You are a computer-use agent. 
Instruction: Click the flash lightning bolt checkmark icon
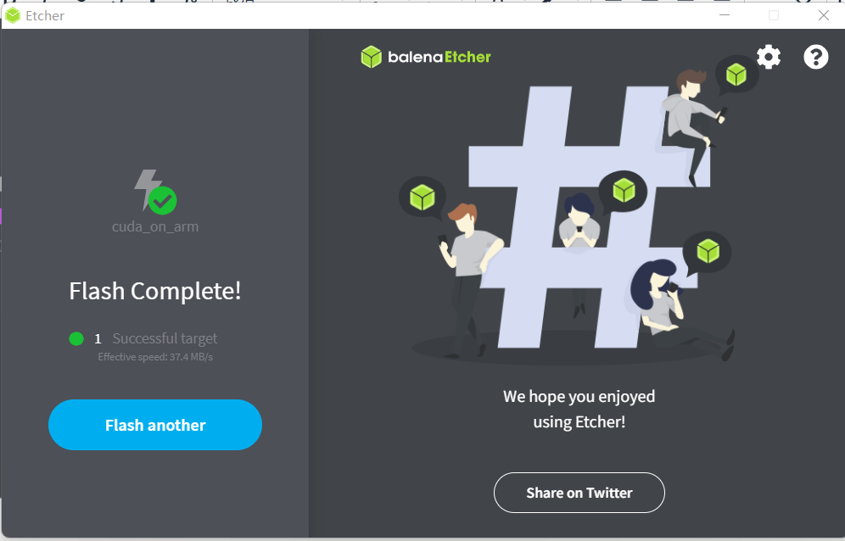[x=155, y=192]
